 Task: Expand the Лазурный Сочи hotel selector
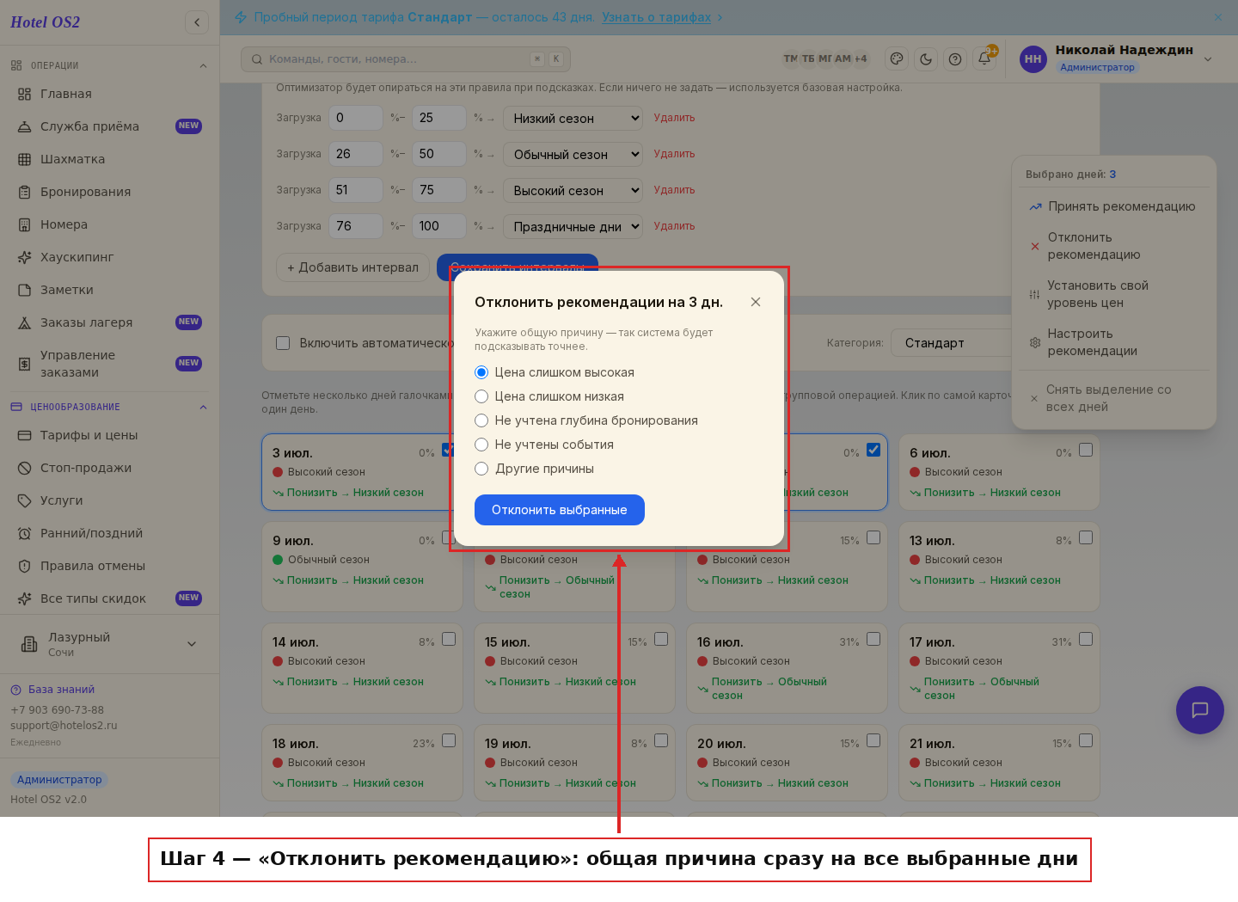[x=109, y=643]
